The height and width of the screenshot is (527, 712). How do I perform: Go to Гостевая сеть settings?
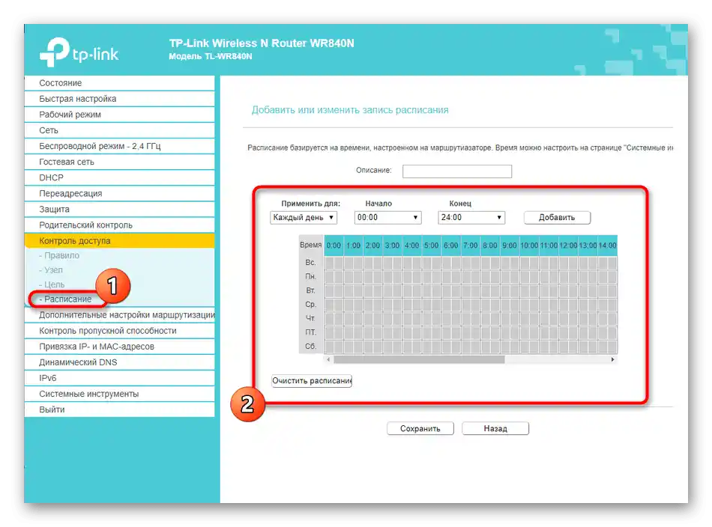point(119,162)
